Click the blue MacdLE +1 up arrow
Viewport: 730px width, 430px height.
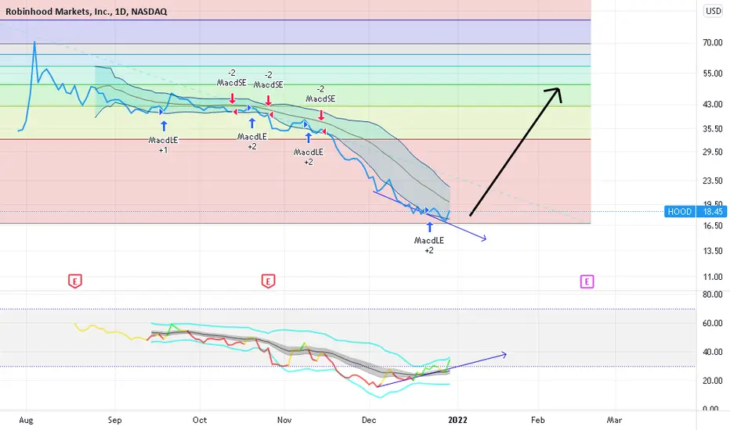point(164,126)
